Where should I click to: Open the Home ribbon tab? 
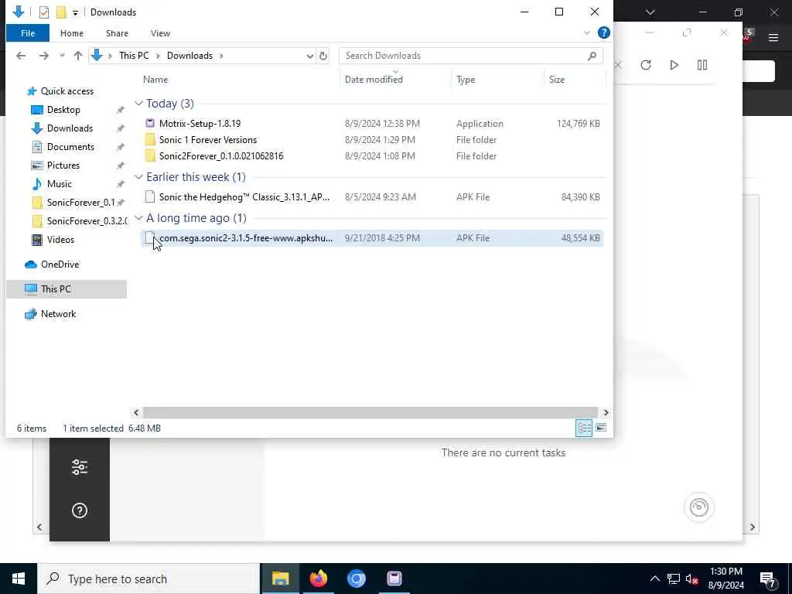point(72,33)
